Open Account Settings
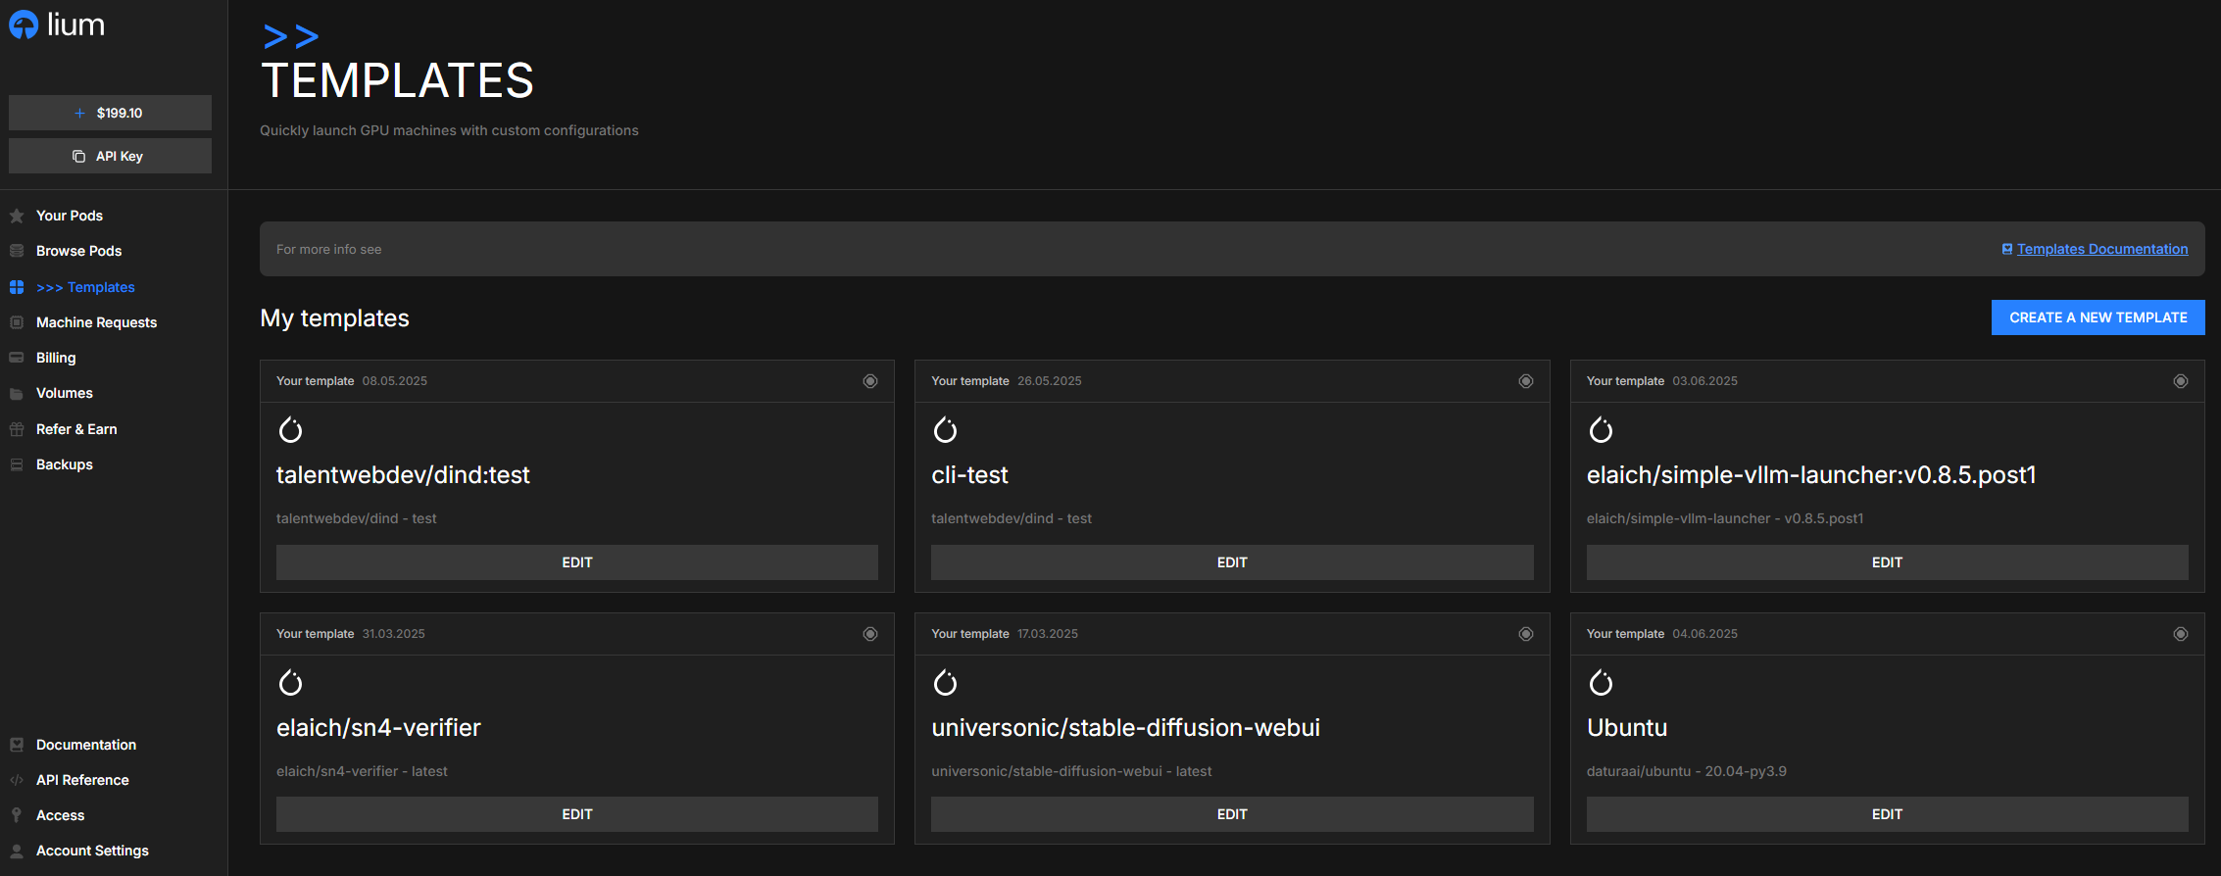The width and height of the screenshot is (2221, 876). pos(92,851)
